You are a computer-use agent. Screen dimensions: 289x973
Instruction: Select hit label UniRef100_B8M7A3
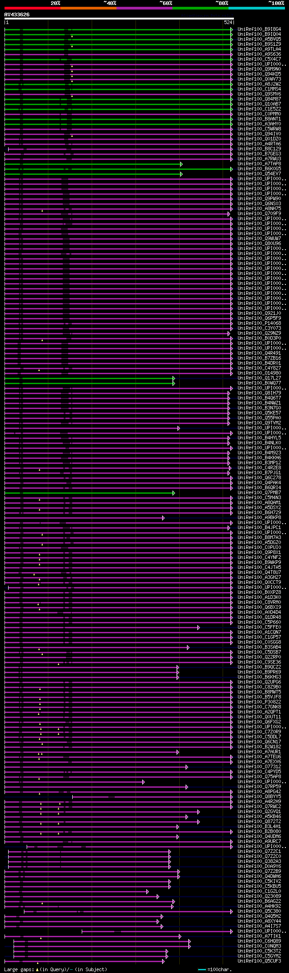click(259, 537)
